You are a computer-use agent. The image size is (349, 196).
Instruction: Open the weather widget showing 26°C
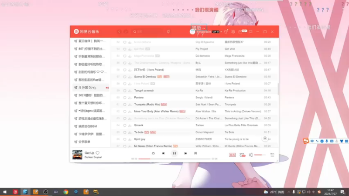coord(274,192)
